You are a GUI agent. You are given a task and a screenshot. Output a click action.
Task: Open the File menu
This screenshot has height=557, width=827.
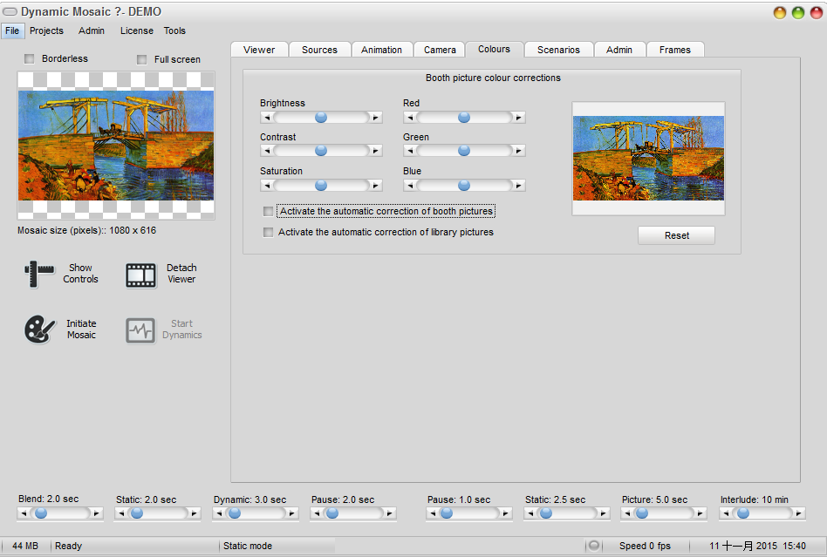point(12,31)
